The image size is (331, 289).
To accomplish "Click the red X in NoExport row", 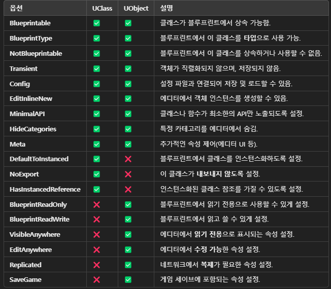I will [x=128, y=174].
